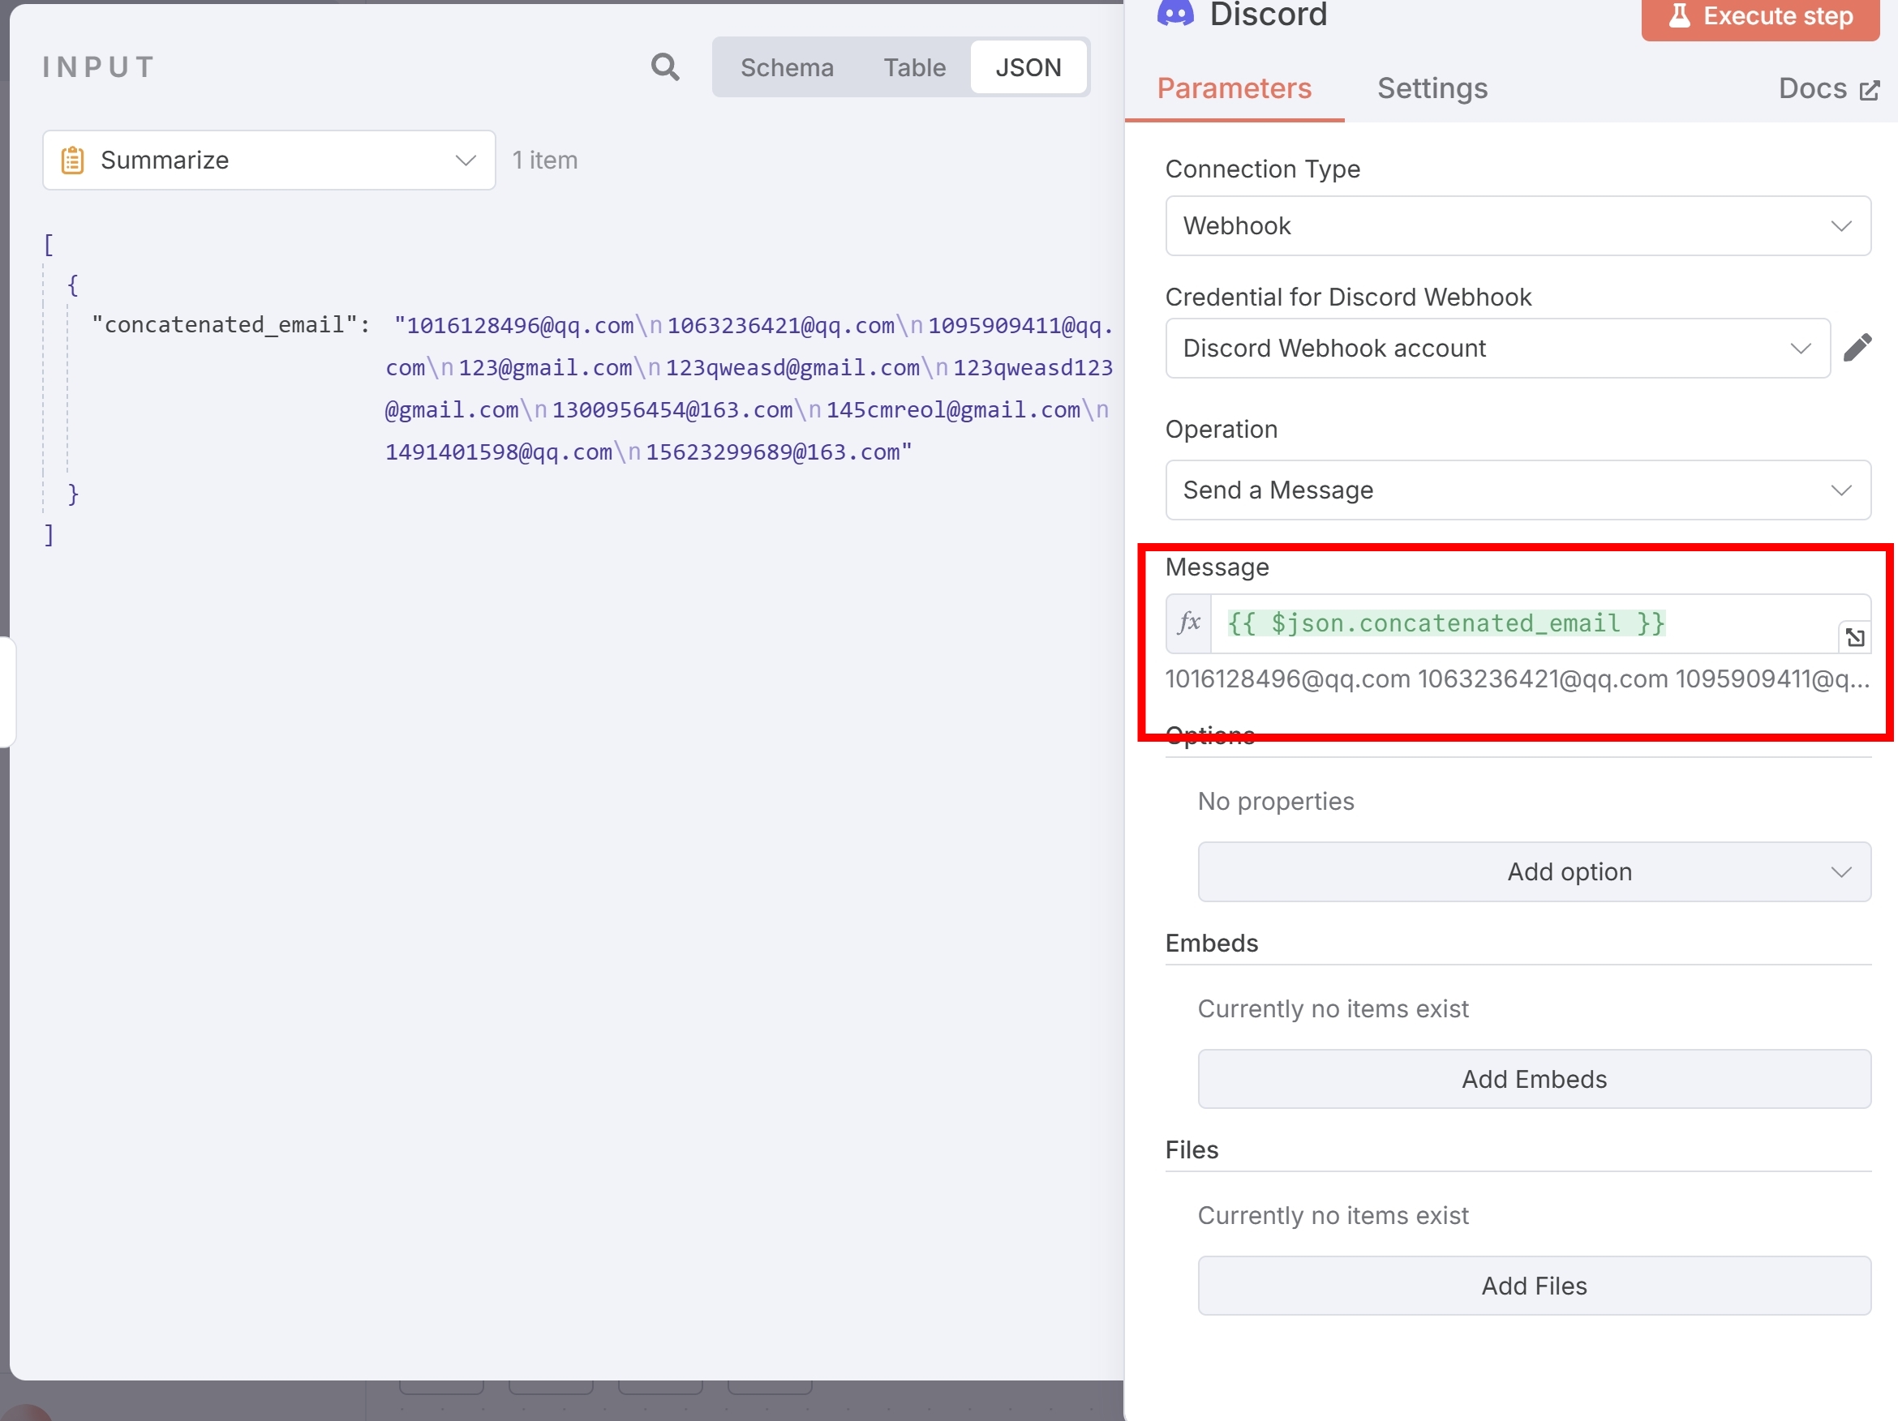1898x1421 pixels.
Task: Click the Execute step button
Action: click(x=1760, y=17)
